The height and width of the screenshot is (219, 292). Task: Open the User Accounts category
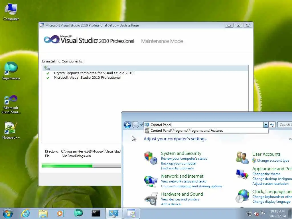(x=266, y=154)
